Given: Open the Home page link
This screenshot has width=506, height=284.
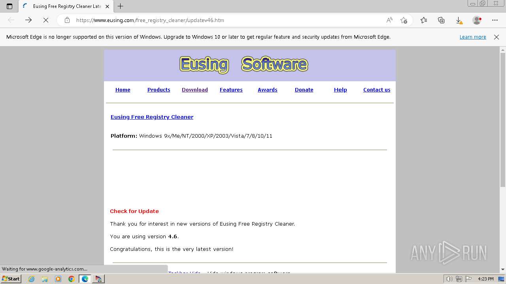Looking at the screenshot, I should [123, 90].
